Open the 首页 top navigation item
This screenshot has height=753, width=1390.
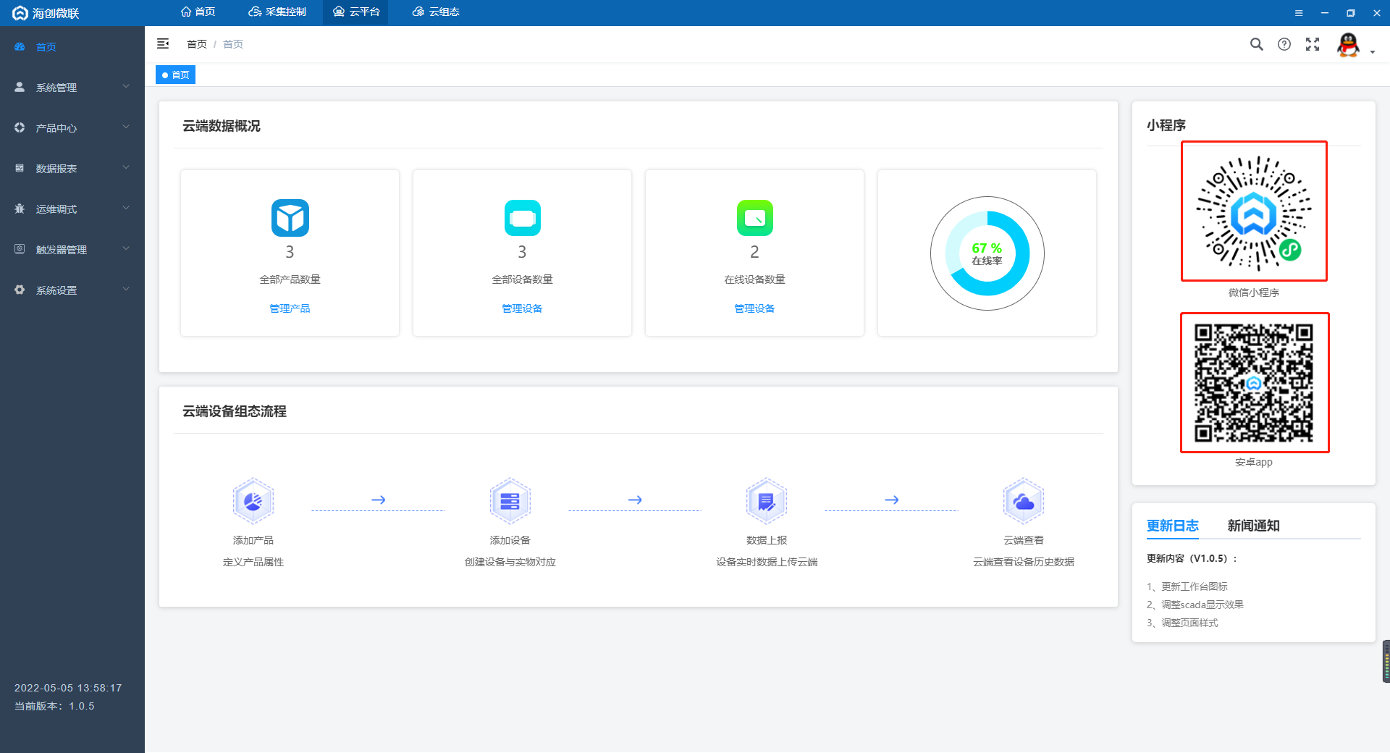pos(198,12)
